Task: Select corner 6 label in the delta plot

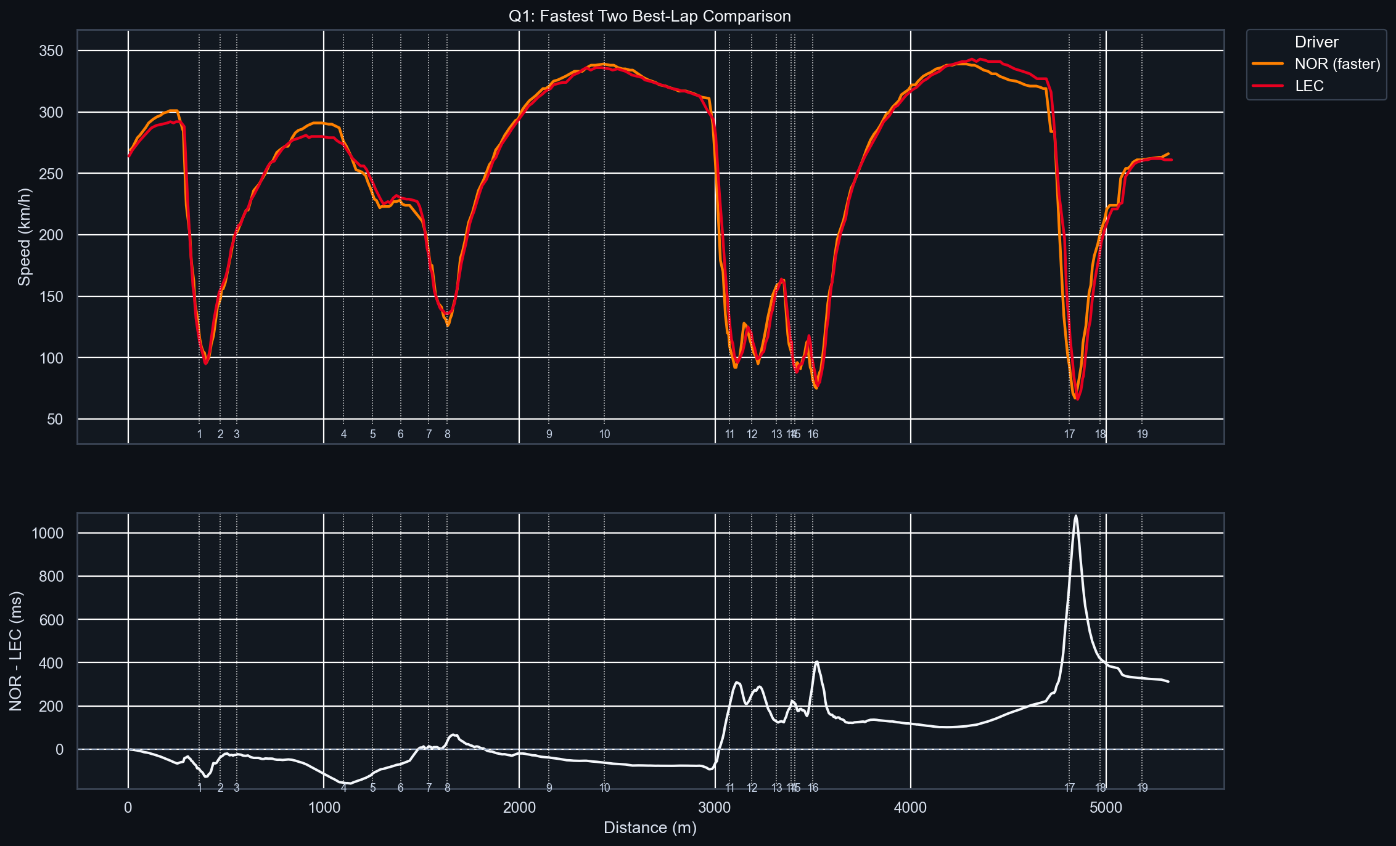Action: coord(400,787)
